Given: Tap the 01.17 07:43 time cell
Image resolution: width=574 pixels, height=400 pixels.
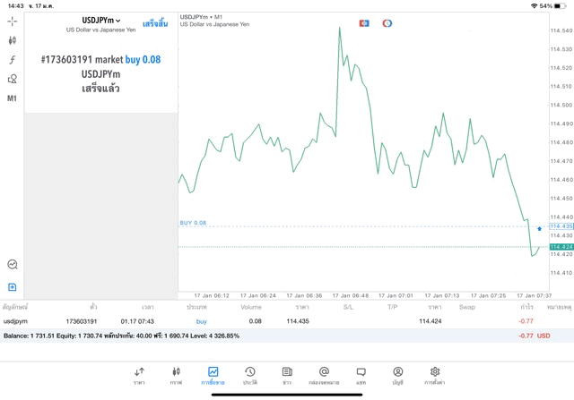Looking at the screenshot, I should pyautogui.click(x=137, y=321).
